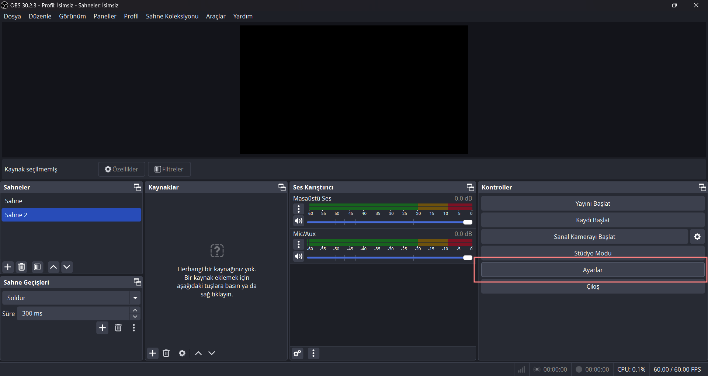Undock the Sahneler panel
The width and height of the screenshot is (708, 376).
(137, 187)
